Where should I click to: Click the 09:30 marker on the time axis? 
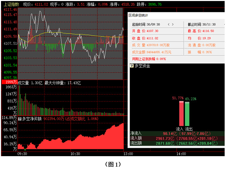[22, 154]
